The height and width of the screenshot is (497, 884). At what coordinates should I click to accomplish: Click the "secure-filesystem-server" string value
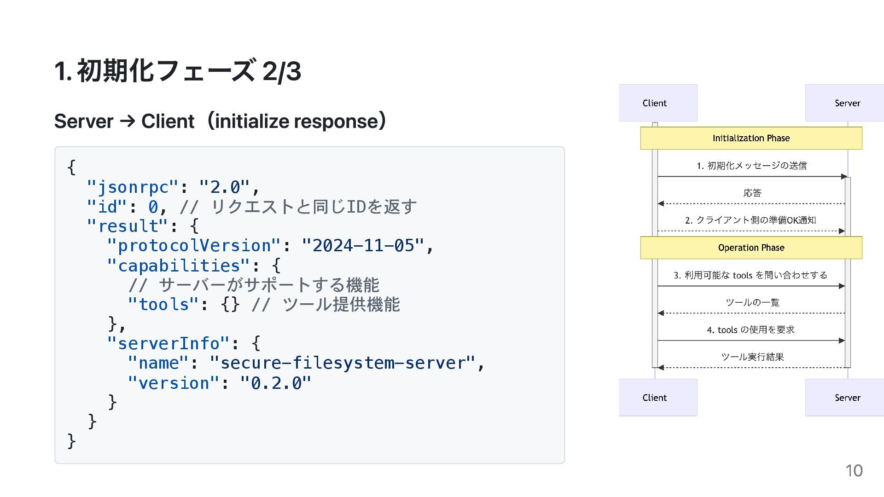342,363
